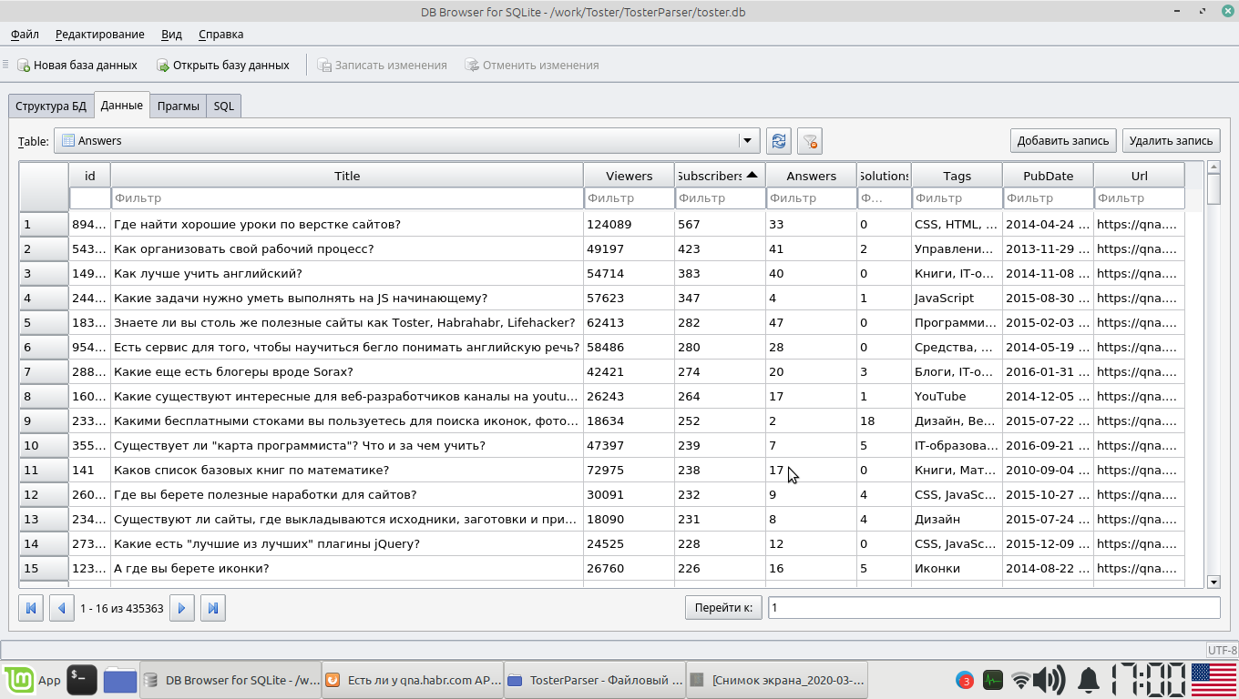
Task: Open terminal from the taskbar
Action: pyautogui.click(x=83, y=680)
